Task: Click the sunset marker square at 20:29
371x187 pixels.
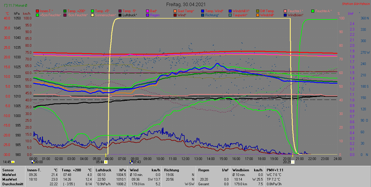Action: coord(293,162)
